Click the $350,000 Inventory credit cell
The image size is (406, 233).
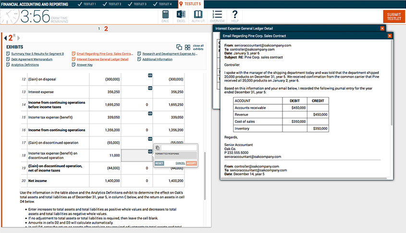[x=318, y=128]
